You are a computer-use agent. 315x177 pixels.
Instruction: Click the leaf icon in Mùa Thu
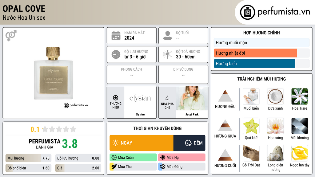[114, 167]
